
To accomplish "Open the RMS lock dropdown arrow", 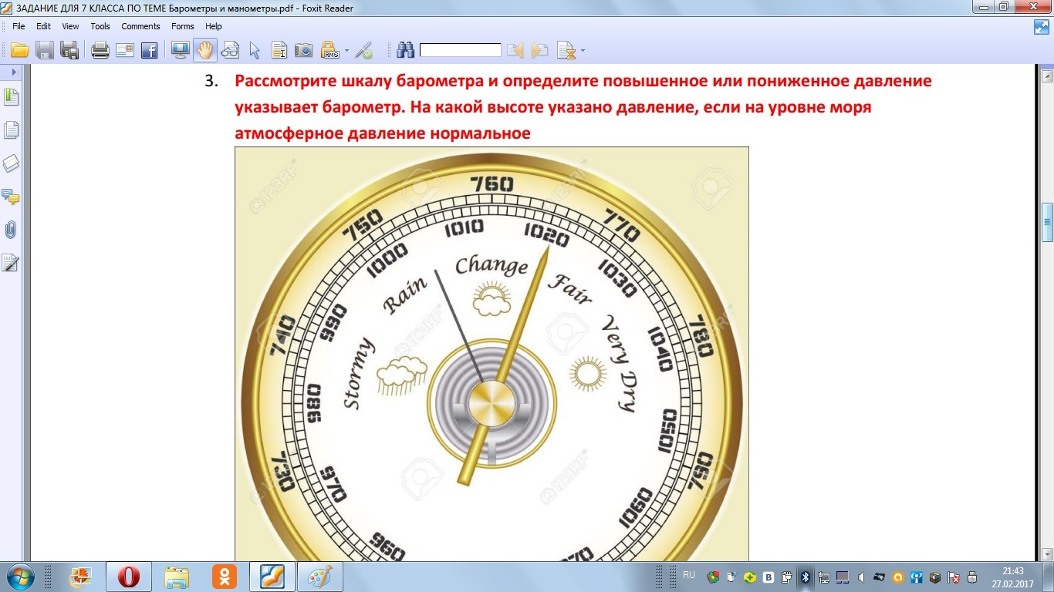I will [x=346, y=52].
